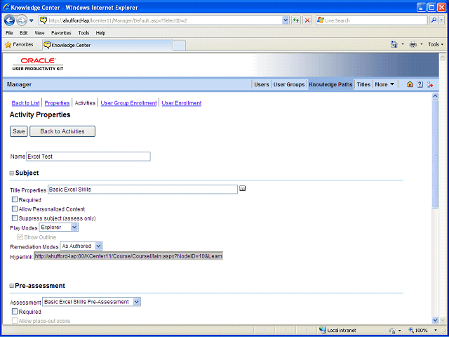Click the Print icon in command bar

coord(413,44)
